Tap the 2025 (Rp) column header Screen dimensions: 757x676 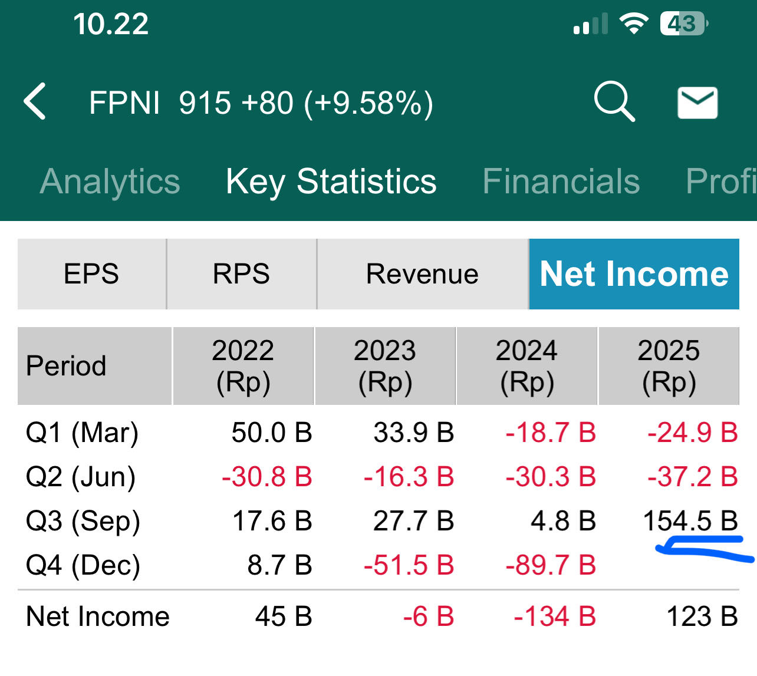[x=669, y=366]
